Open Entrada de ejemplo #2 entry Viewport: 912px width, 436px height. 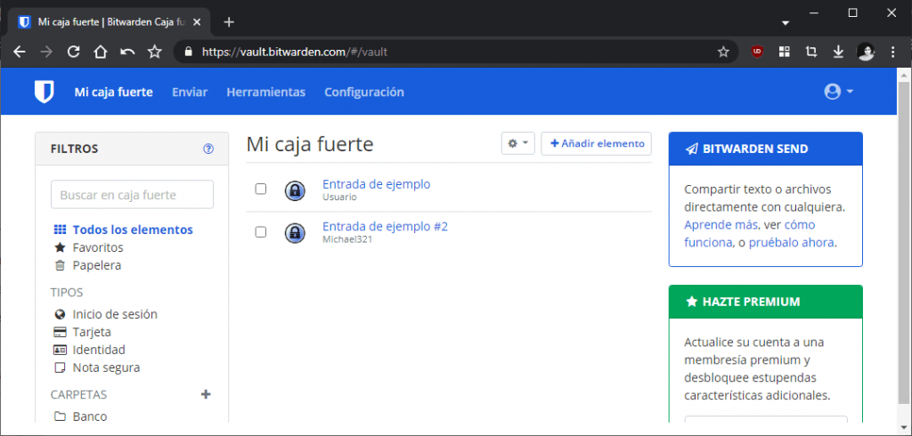coord(385,227)
